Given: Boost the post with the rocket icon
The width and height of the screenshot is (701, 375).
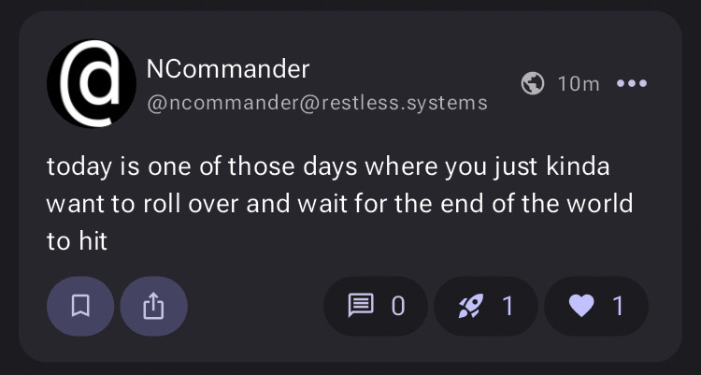Looking at the screenshot, I should tap(470, 306).
